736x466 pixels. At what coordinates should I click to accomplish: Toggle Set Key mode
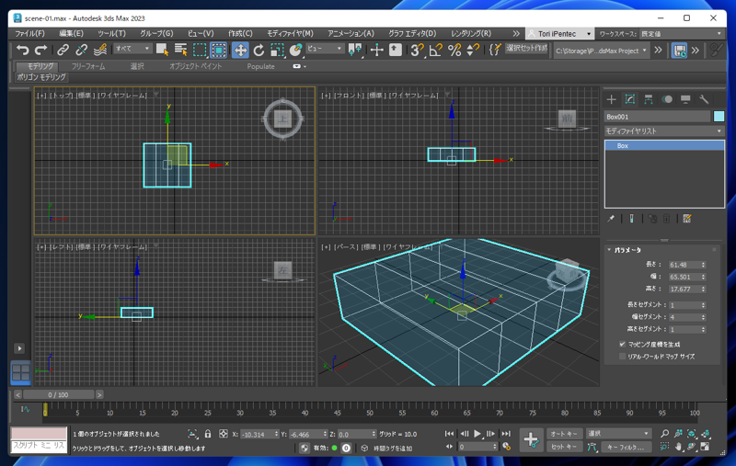[563, 447]
